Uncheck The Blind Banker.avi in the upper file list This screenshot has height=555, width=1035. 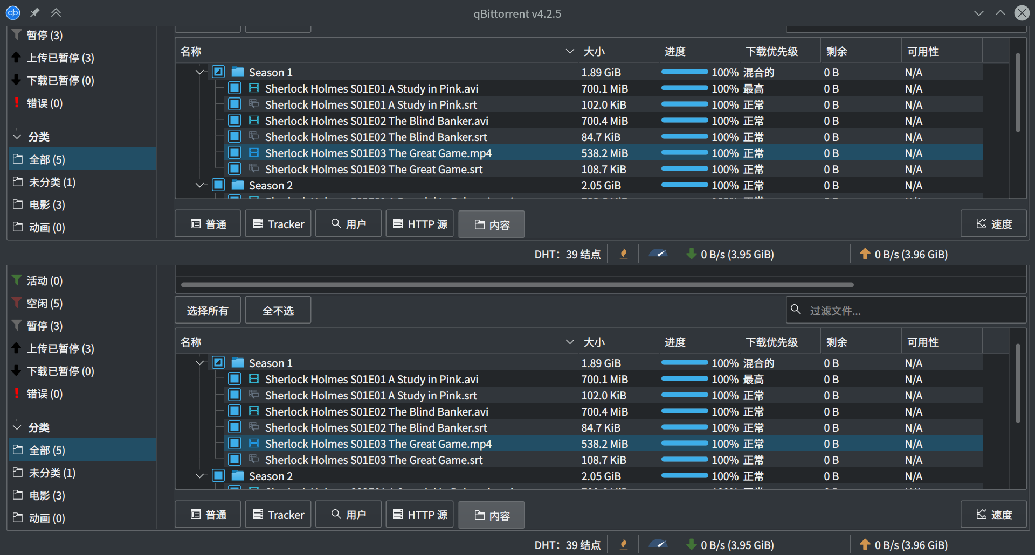(x=234, y=120)
